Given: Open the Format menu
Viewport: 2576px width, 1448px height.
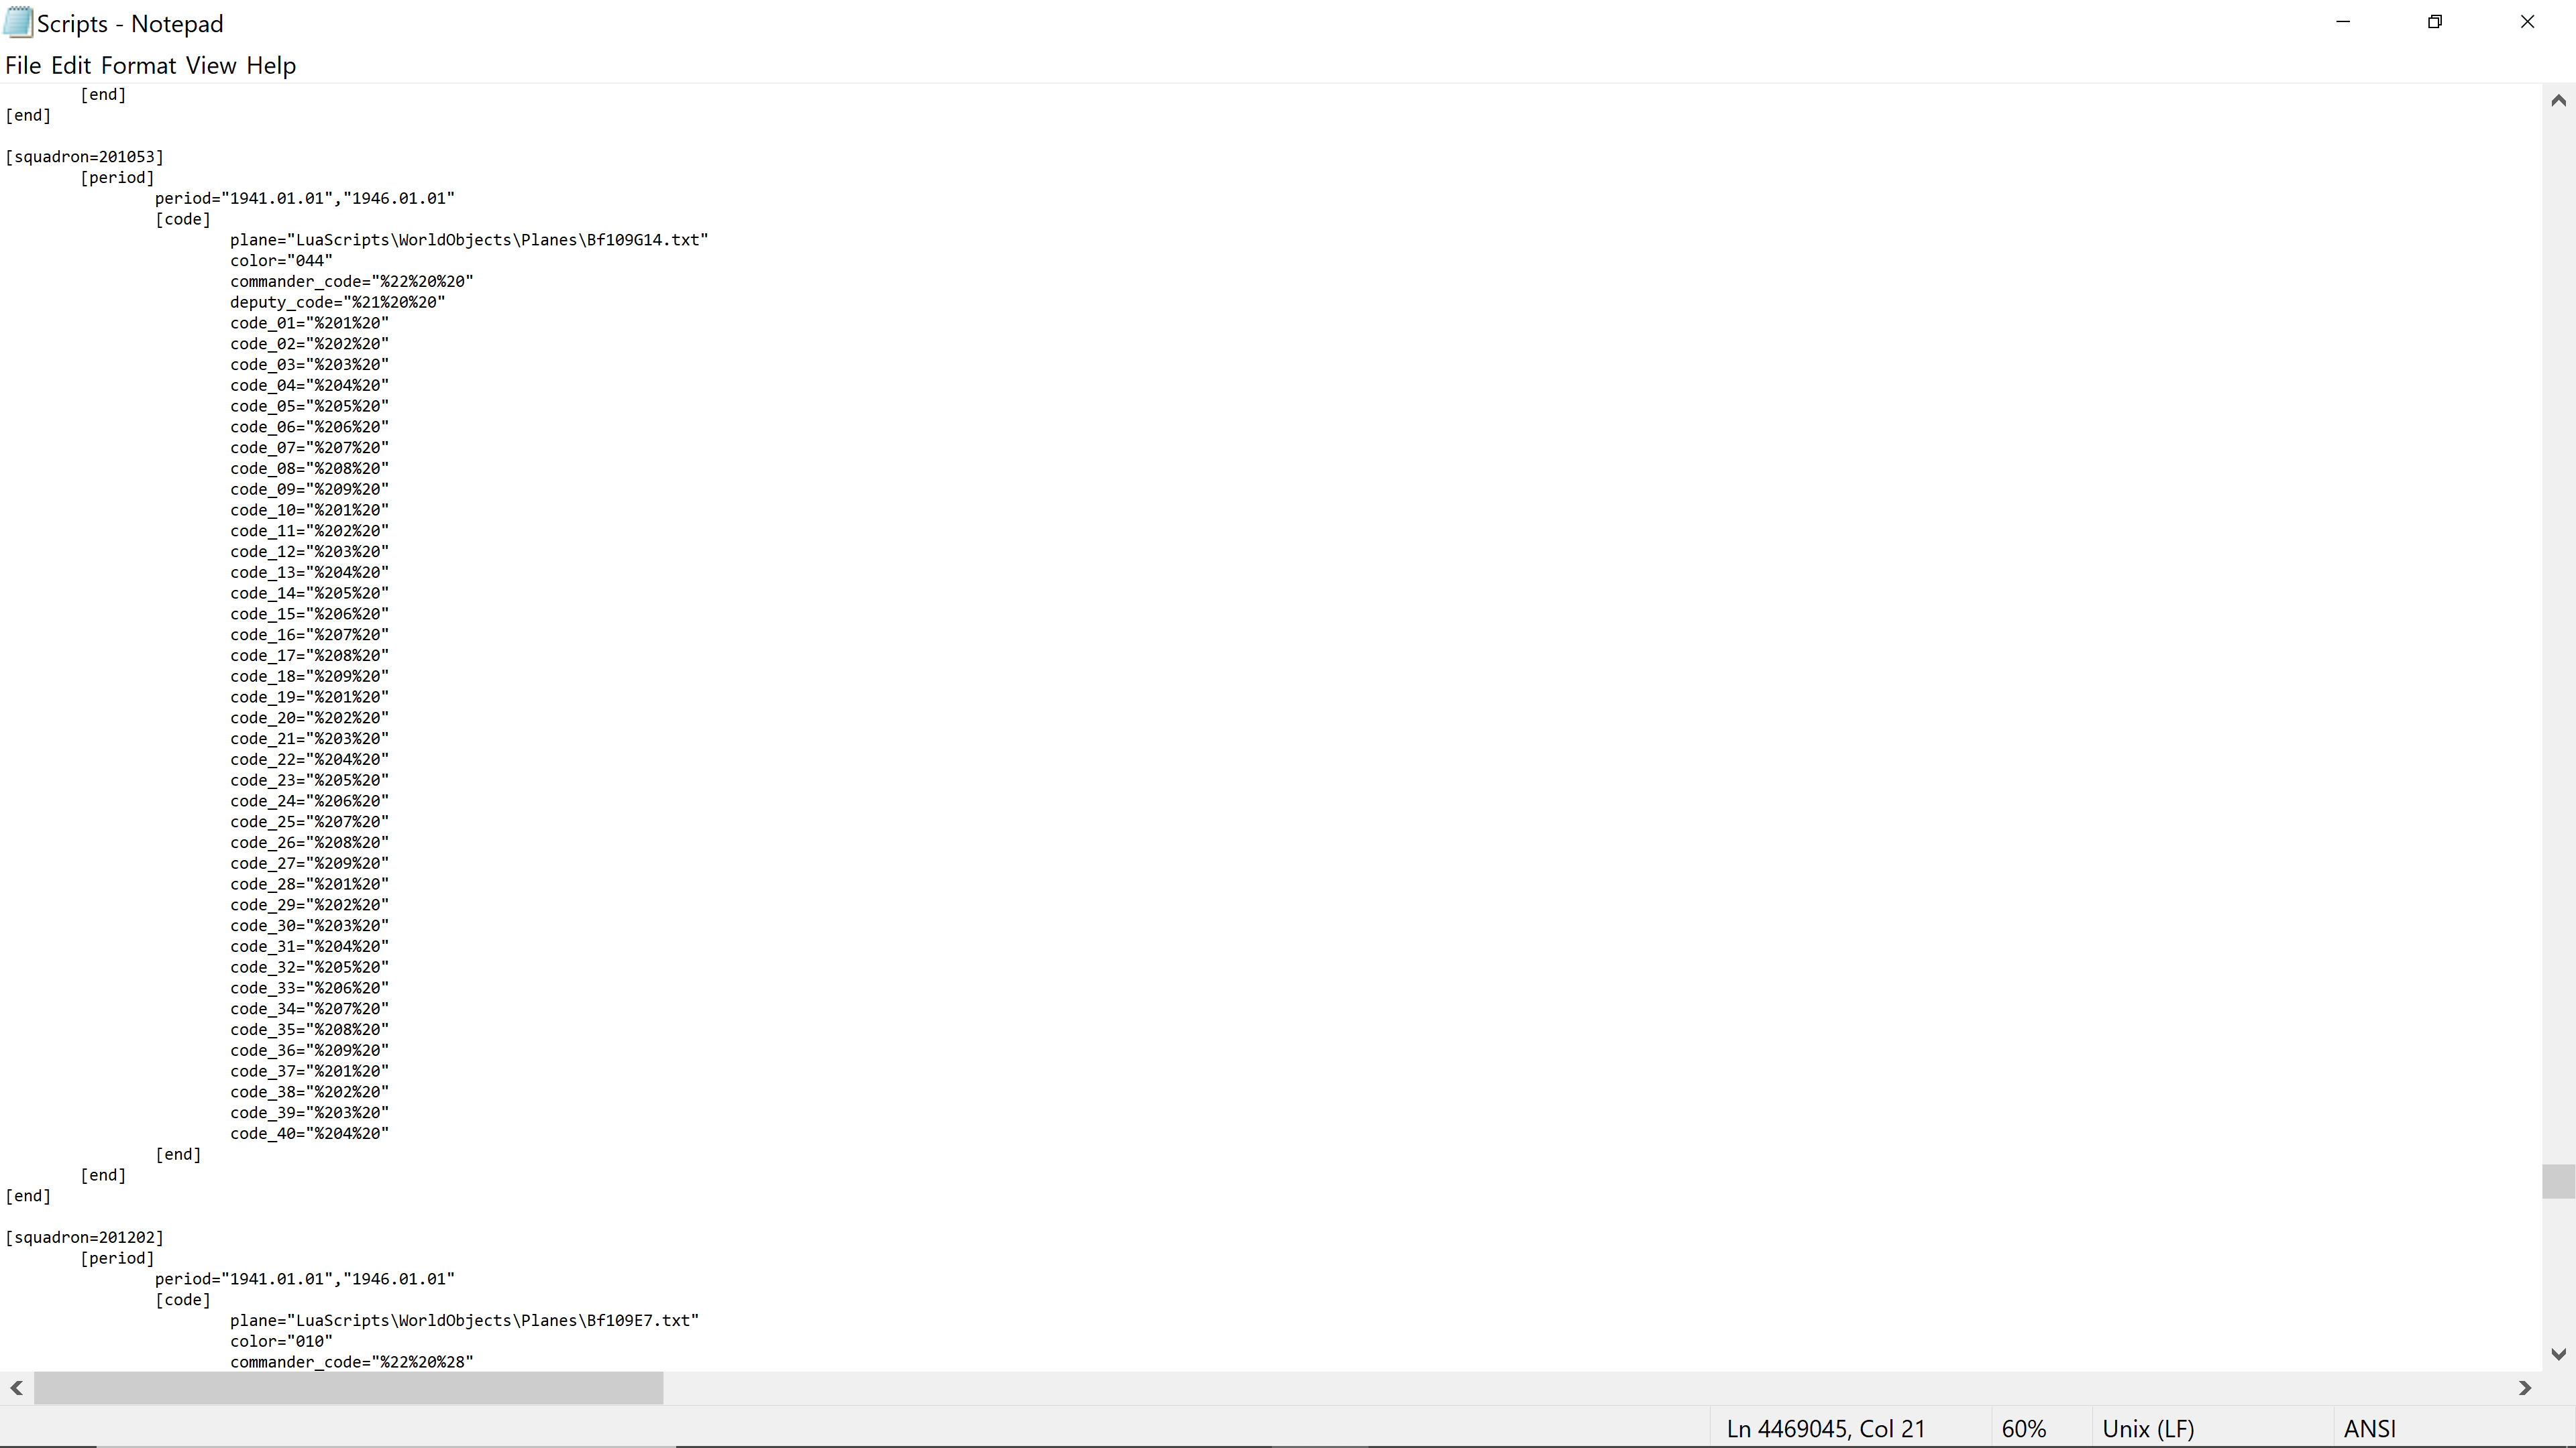Looking at the screenshot, I should coord(138,66).
